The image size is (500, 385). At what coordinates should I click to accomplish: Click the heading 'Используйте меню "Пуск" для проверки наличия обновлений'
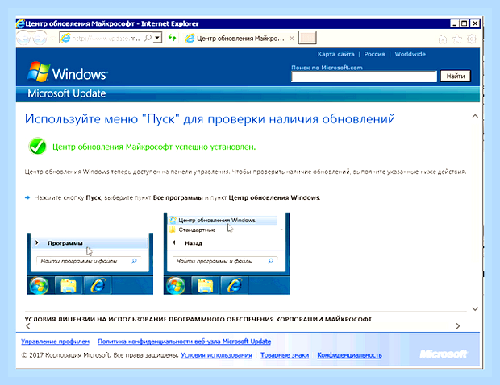210,119
